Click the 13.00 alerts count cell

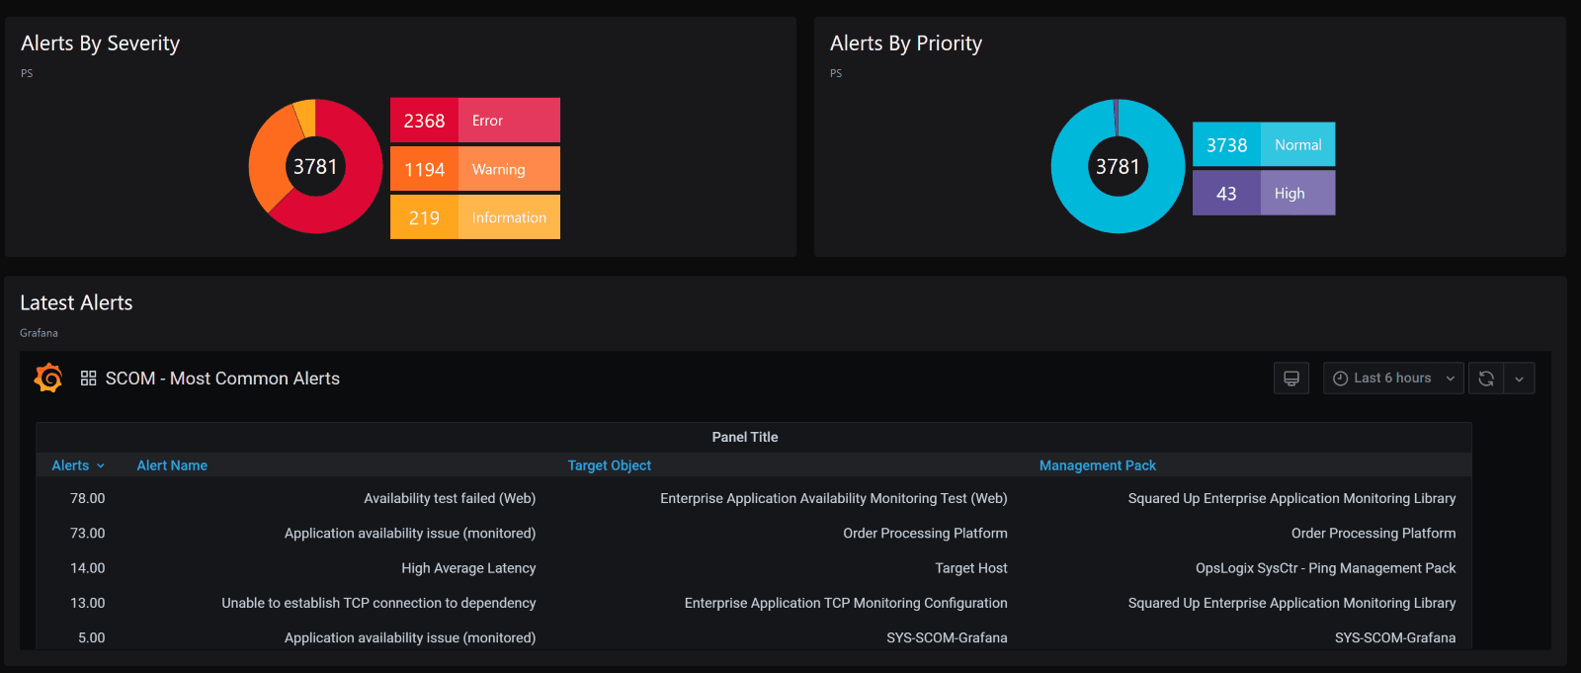87,603
